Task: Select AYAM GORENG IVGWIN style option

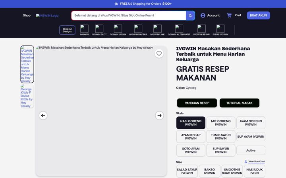Action: click(251, 123)
